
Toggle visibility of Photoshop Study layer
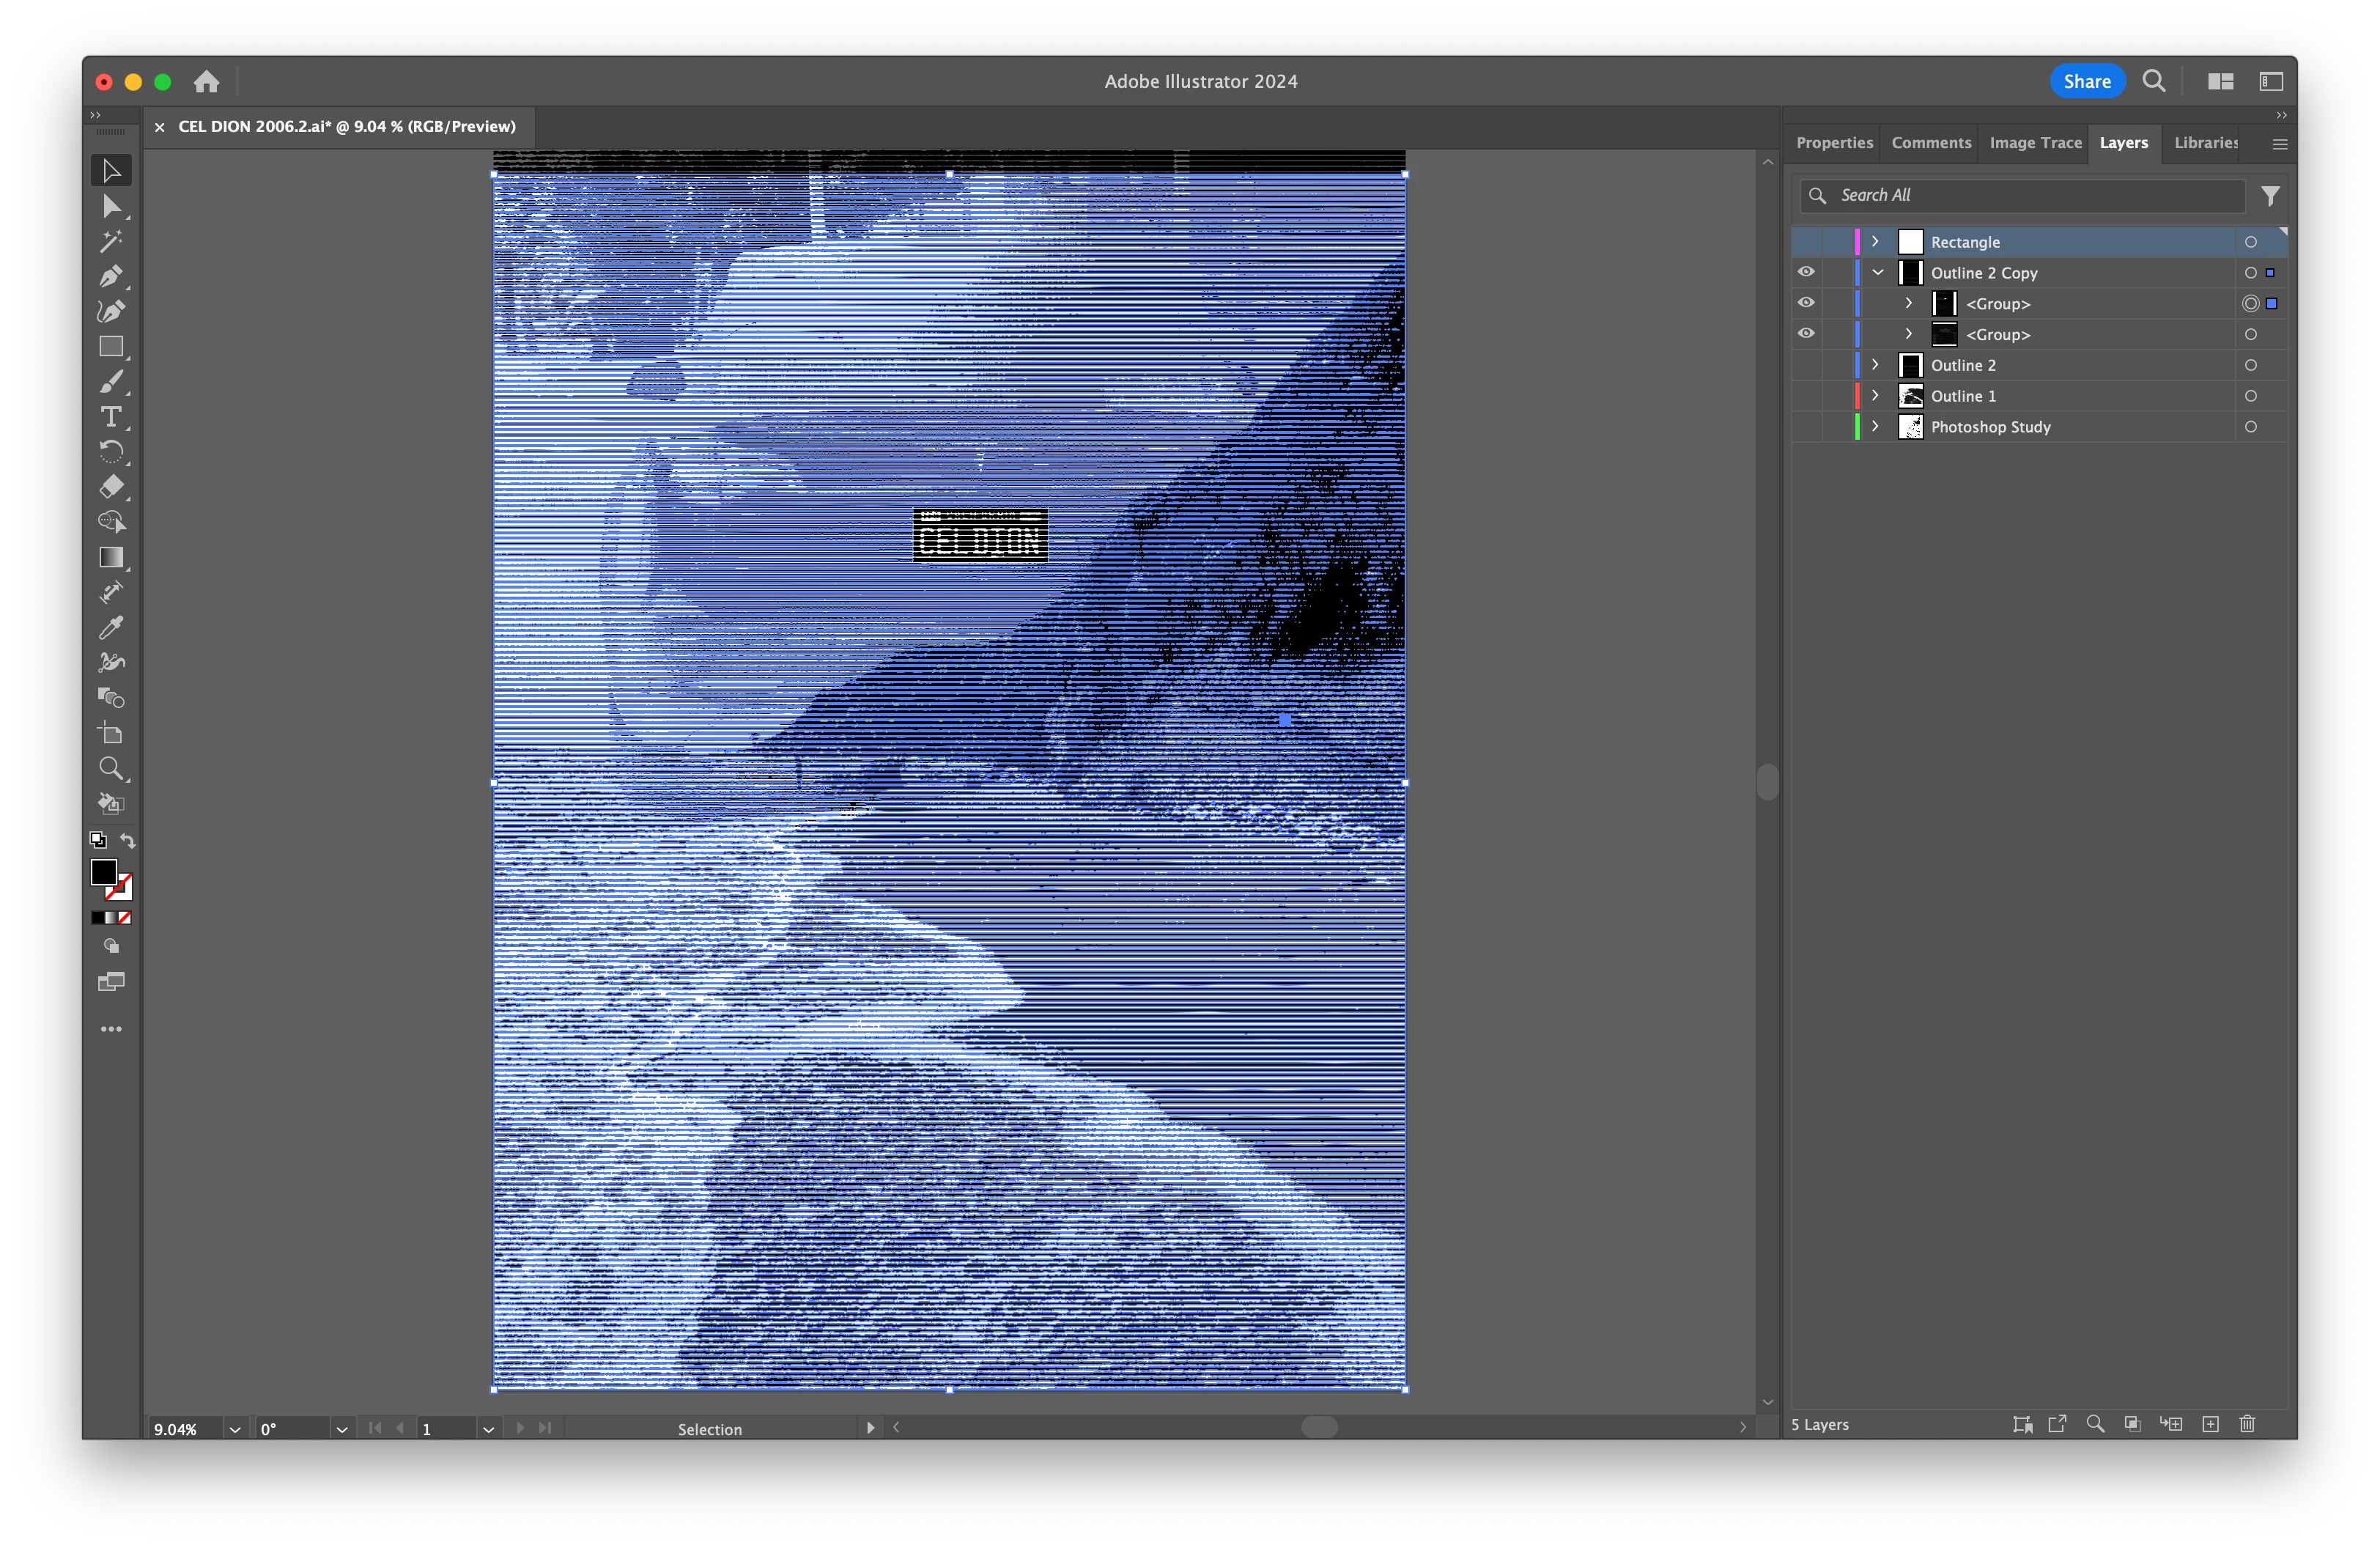[x=1806, y=427]
